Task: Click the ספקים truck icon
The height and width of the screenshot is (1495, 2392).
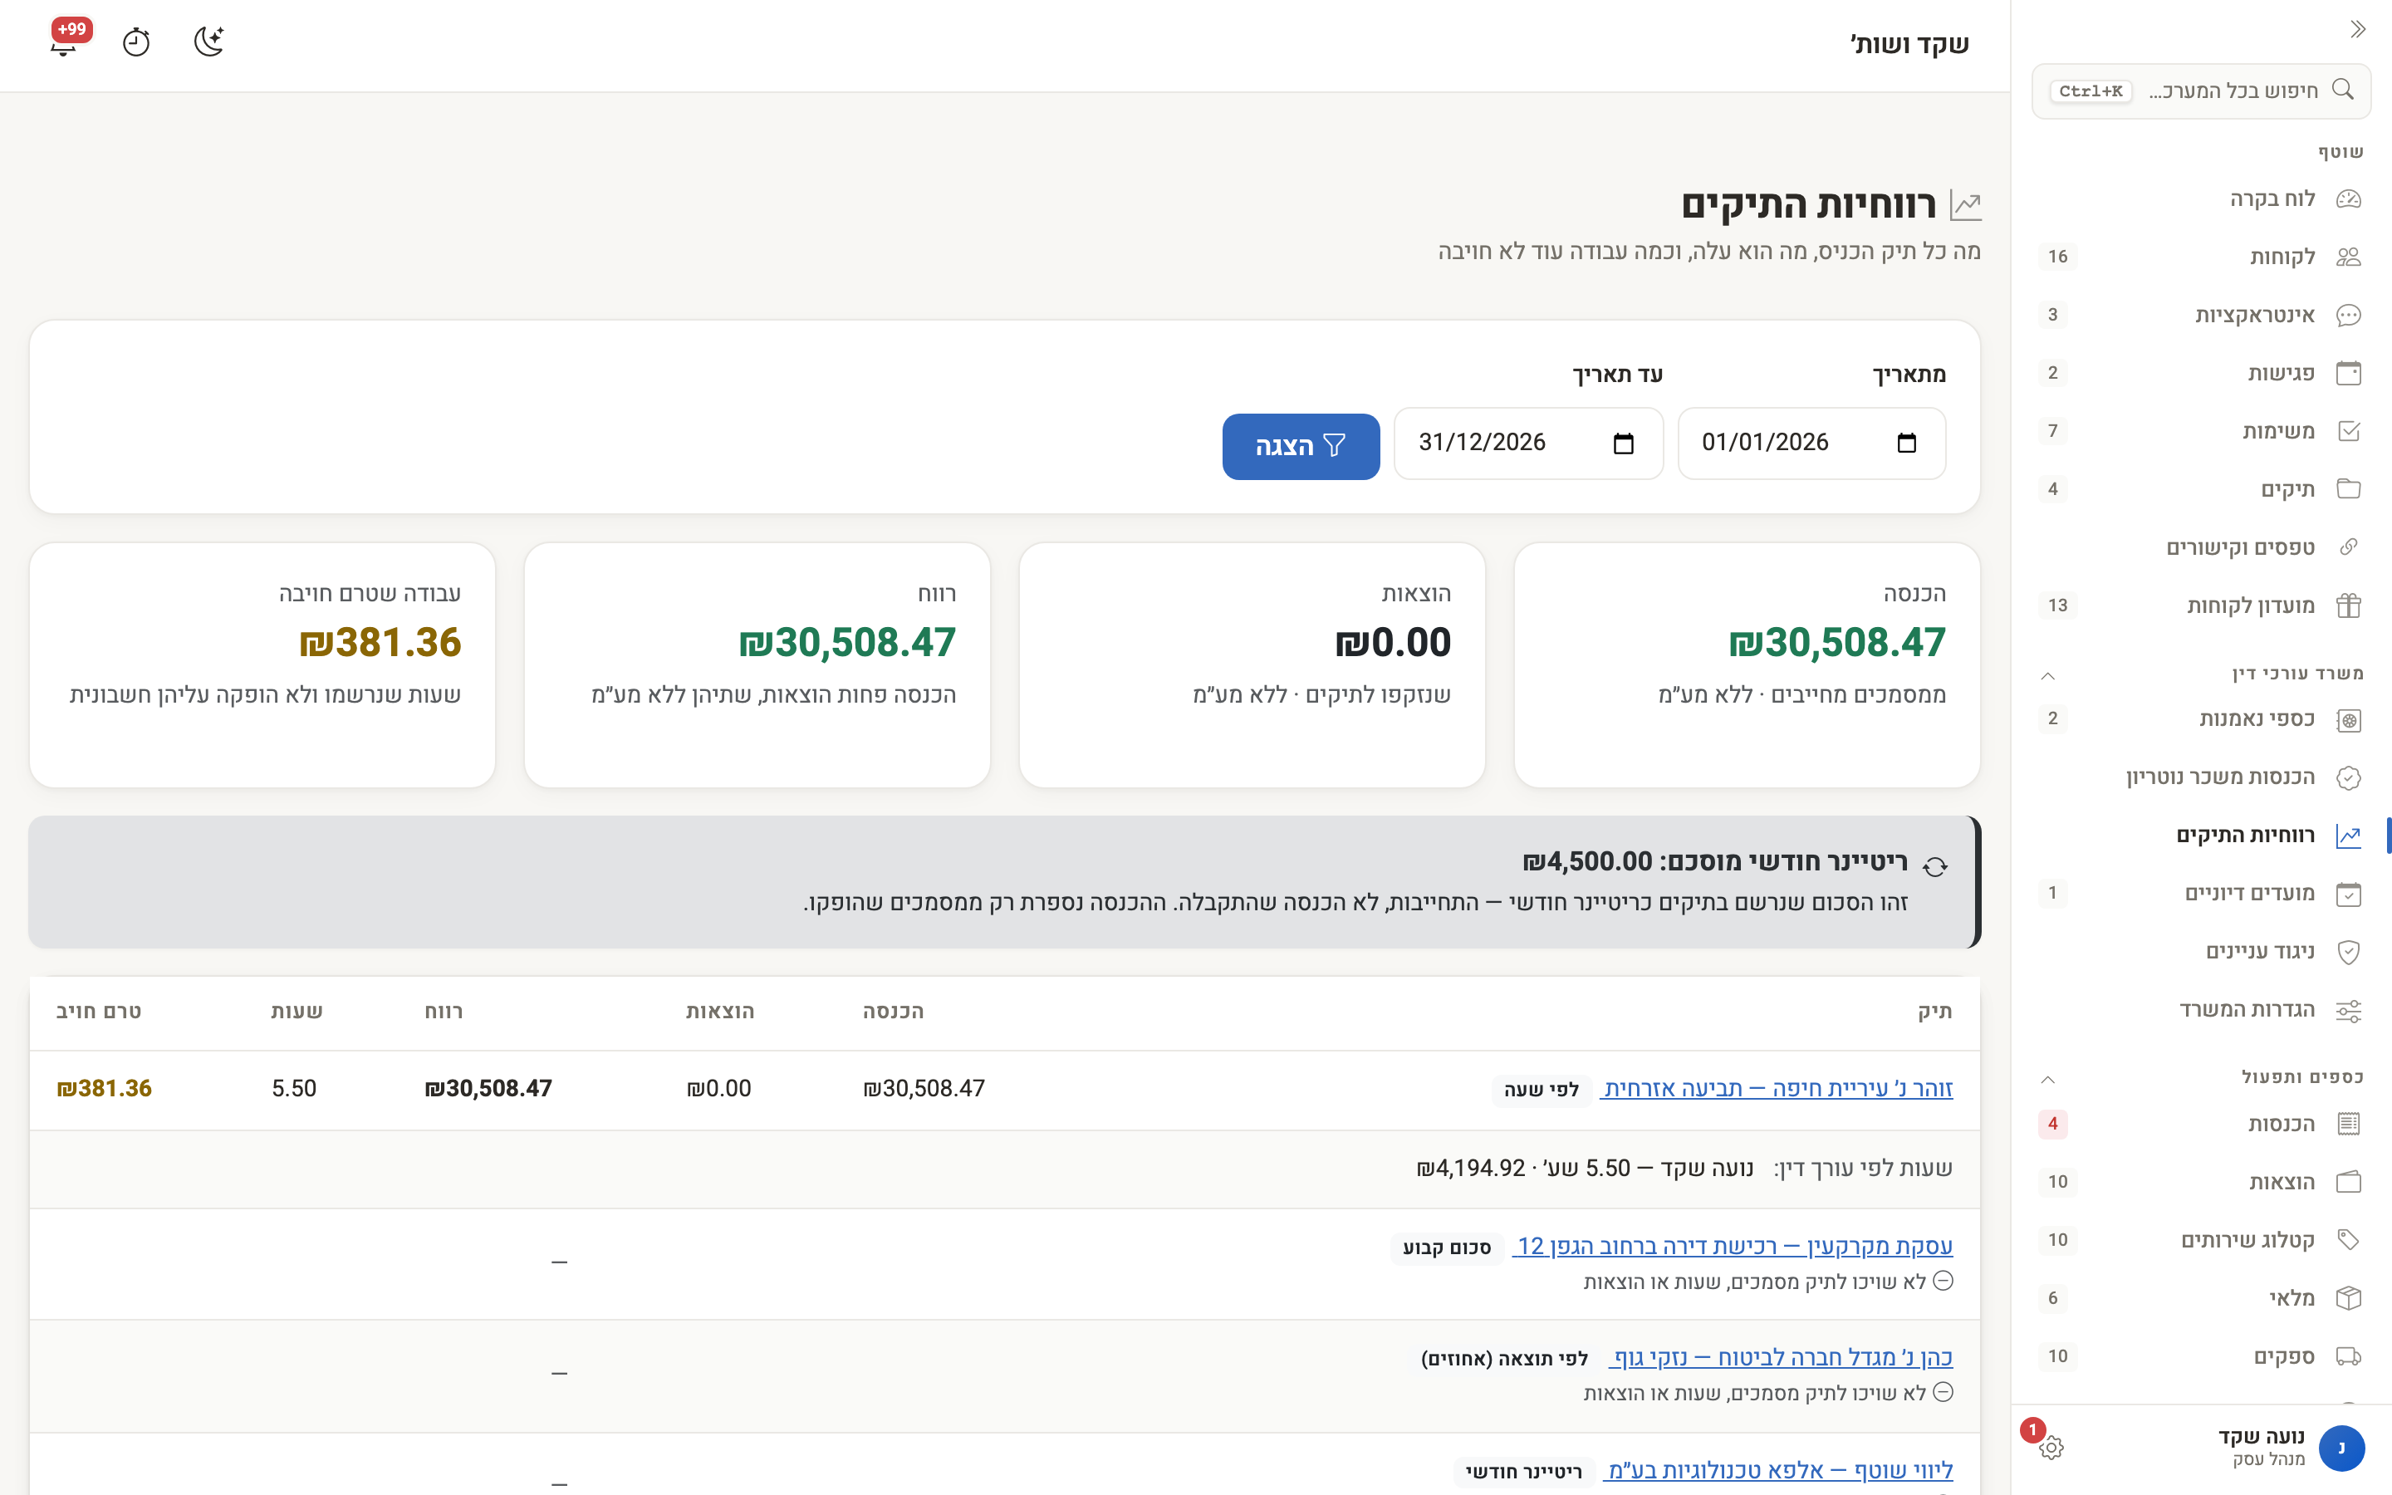Action: (x=2349, y=1355)
